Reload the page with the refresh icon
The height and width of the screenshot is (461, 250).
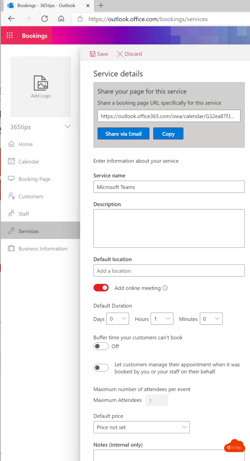pos(45,19)
